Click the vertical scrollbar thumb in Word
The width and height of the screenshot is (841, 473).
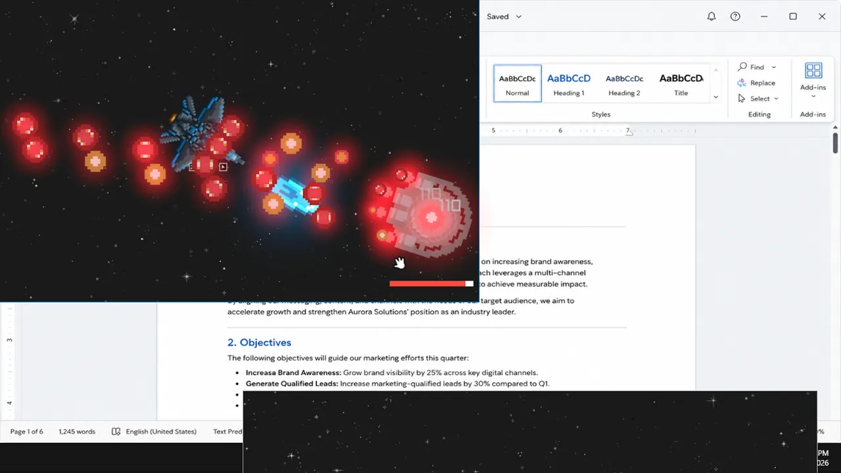836,143
